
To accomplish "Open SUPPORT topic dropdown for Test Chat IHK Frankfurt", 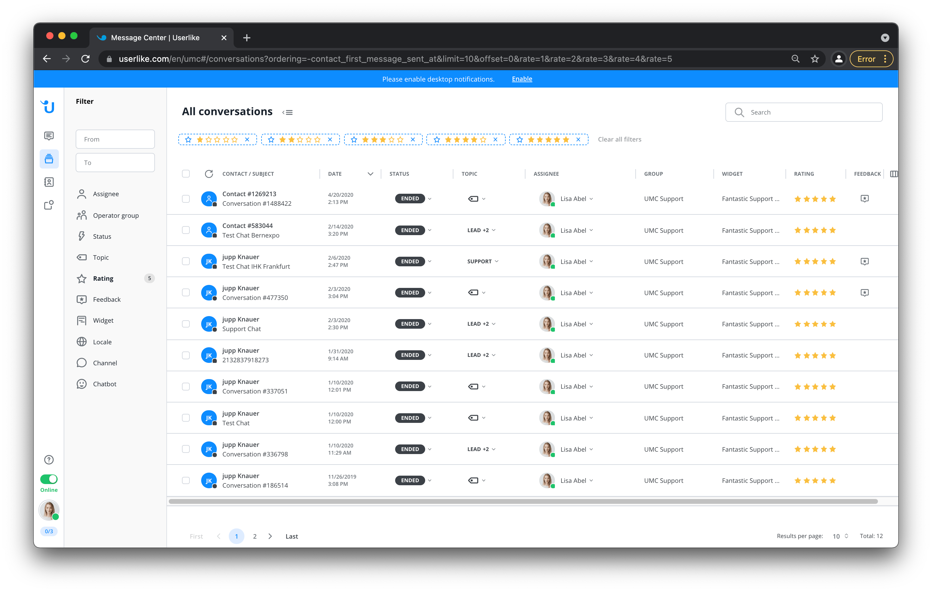I will click(483, 262).
